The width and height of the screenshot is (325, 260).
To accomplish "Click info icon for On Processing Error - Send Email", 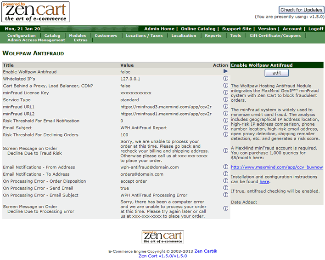I will (x=225, y=188).
